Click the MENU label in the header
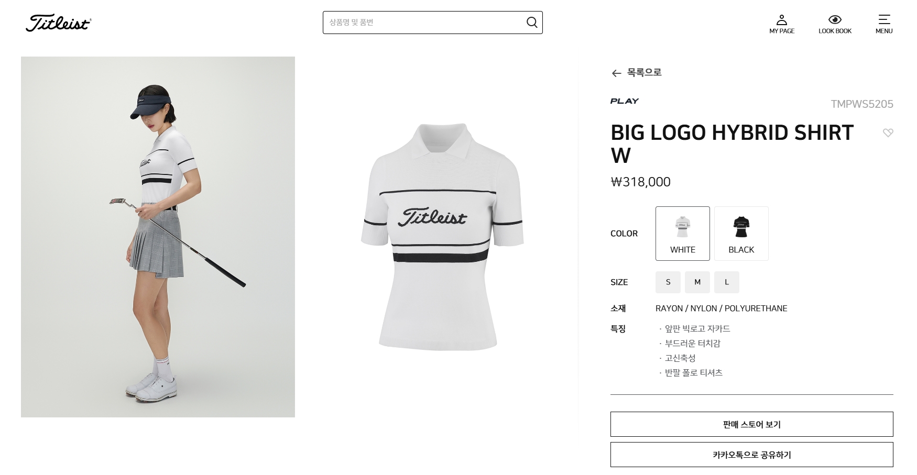Viewport: 917px width, 475px height. point(883,31)
